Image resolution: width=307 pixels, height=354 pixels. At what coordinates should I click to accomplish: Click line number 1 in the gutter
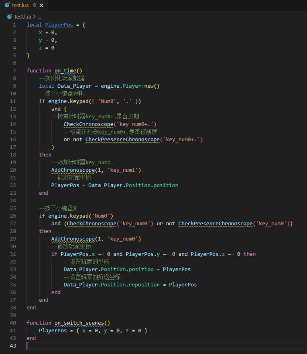coord(15,25)
